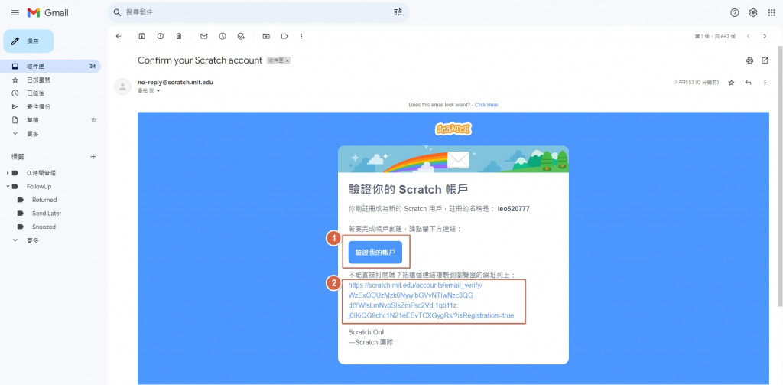Click username leo520777
The image size is (783, 385).
tap(513, 209)
